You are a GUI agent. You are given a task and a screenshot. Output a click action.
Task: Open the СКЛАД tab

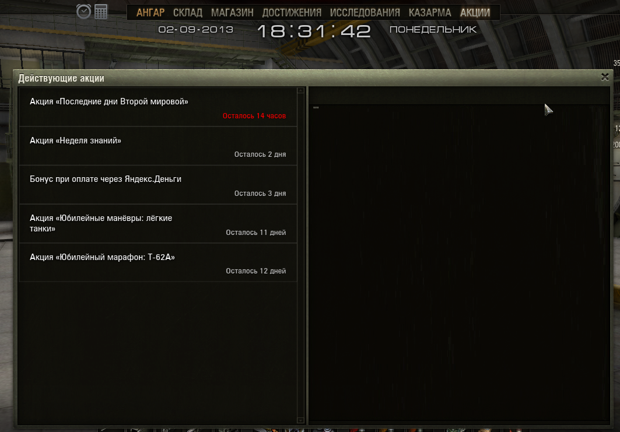(x=188, y=13)
